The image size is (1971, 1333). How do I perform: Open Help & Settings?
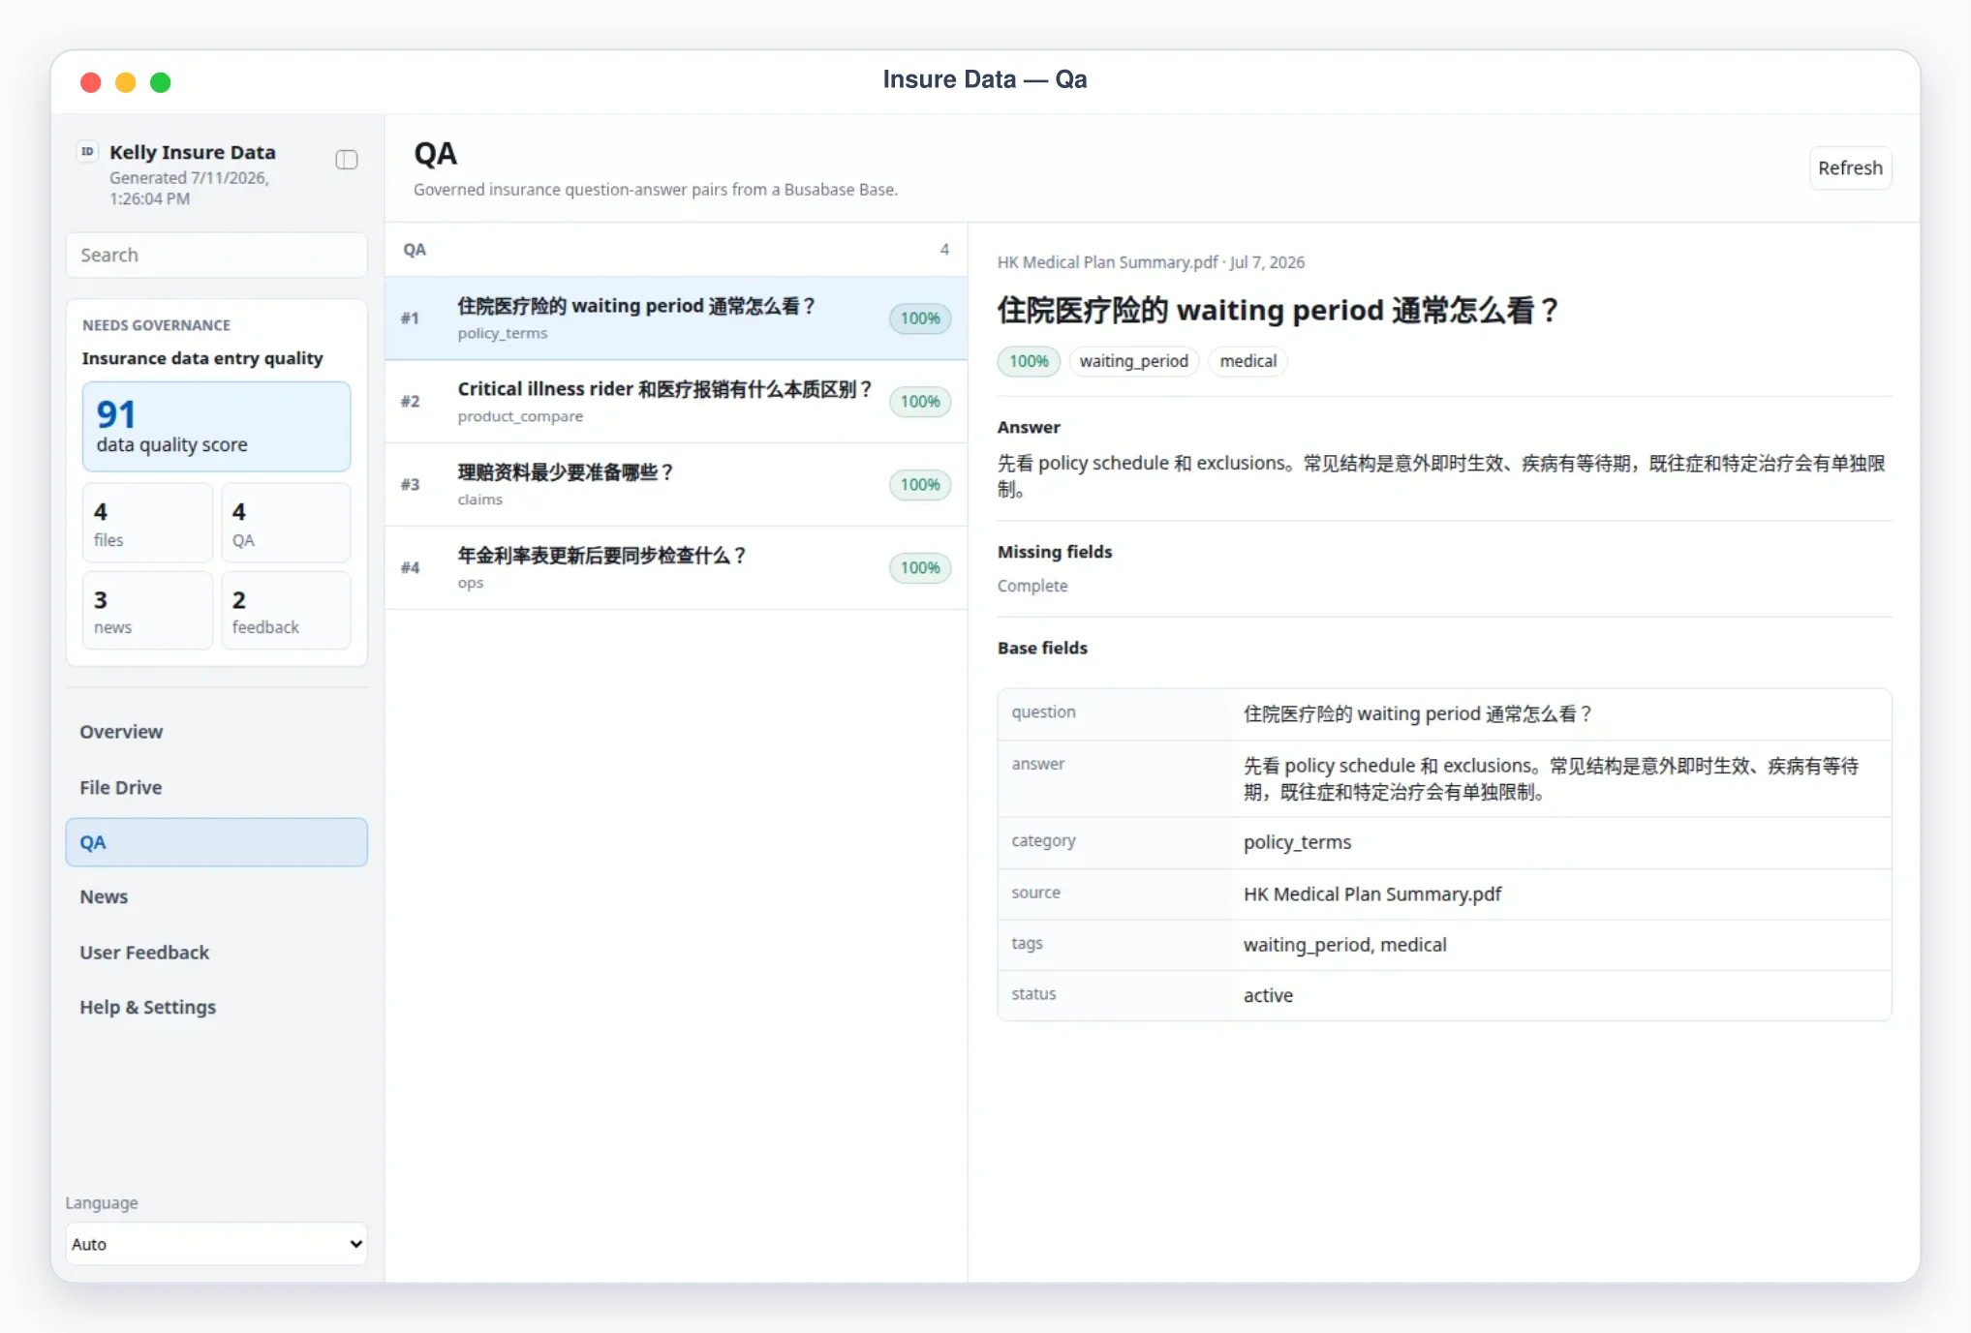pyautogui.click(x=216, y=1007)
